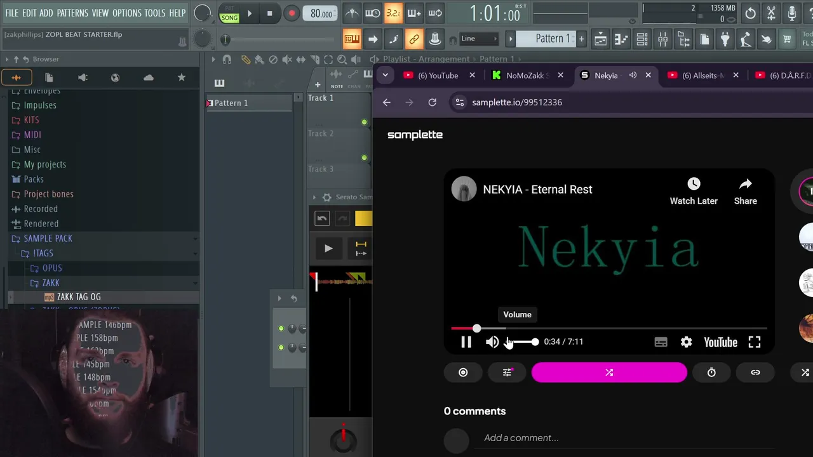Toggle multilink to controllers
This screenshot has height=457, width=813.
click(x=414, y=39)
